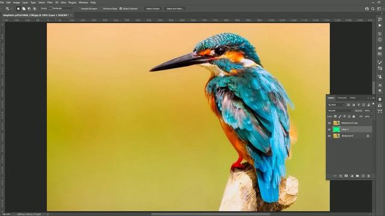Click Create new adjustment layer icon

(352, 176)
